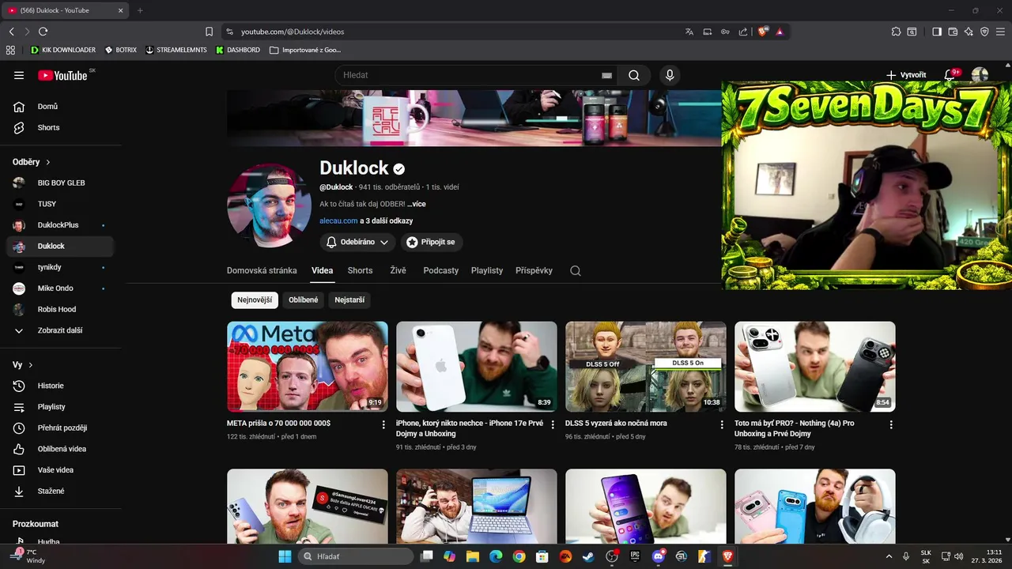The image size is (1012, 569).
Task: Open Vaše videa in sidebar
Action: click(x=61, y=470)
